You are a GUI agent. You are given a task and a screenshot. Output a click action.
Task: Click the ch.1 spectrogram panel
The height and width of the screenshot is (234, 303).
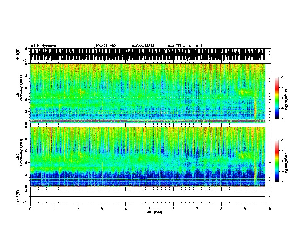[148, 93]
